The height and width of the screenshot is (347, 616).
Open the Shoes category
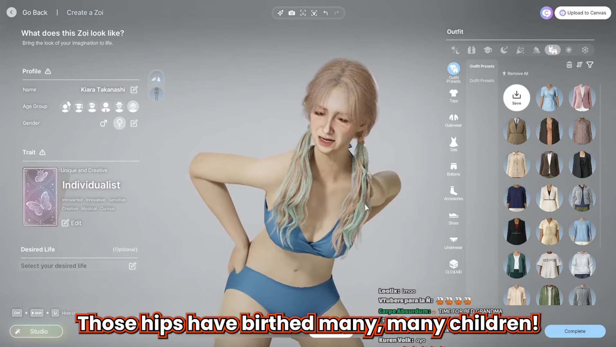(453, 218)
